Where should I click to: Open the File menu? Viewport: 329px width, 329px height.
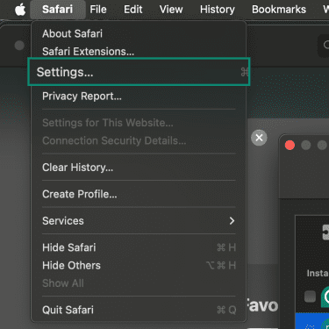click(x=98, y=10)
